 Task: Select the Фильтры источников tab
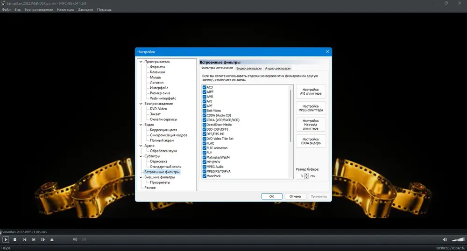pyautogui.click(x=217, y=68)
